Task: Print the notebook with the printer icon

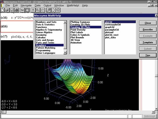Action: click(17, 10)
